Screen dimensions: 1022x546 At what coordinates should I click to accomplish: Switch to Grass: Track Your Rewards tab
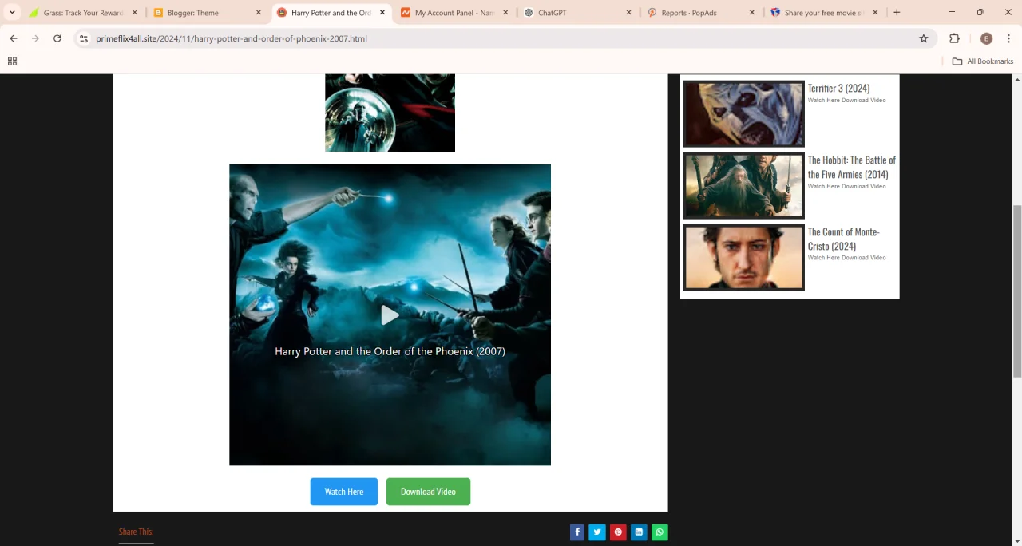83,13
